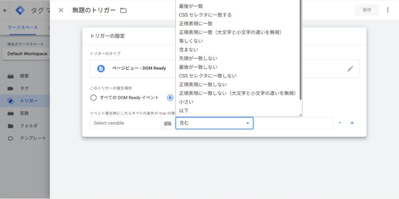This screenshot has height=199, width=399.
Task: Open the three-dot more options menu
Action: (387, 10)
